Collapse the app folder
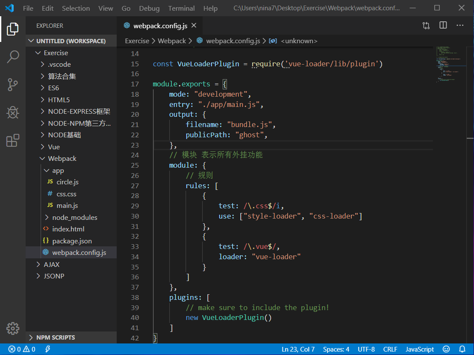This screenshot has height=355, width=474. 71,171
